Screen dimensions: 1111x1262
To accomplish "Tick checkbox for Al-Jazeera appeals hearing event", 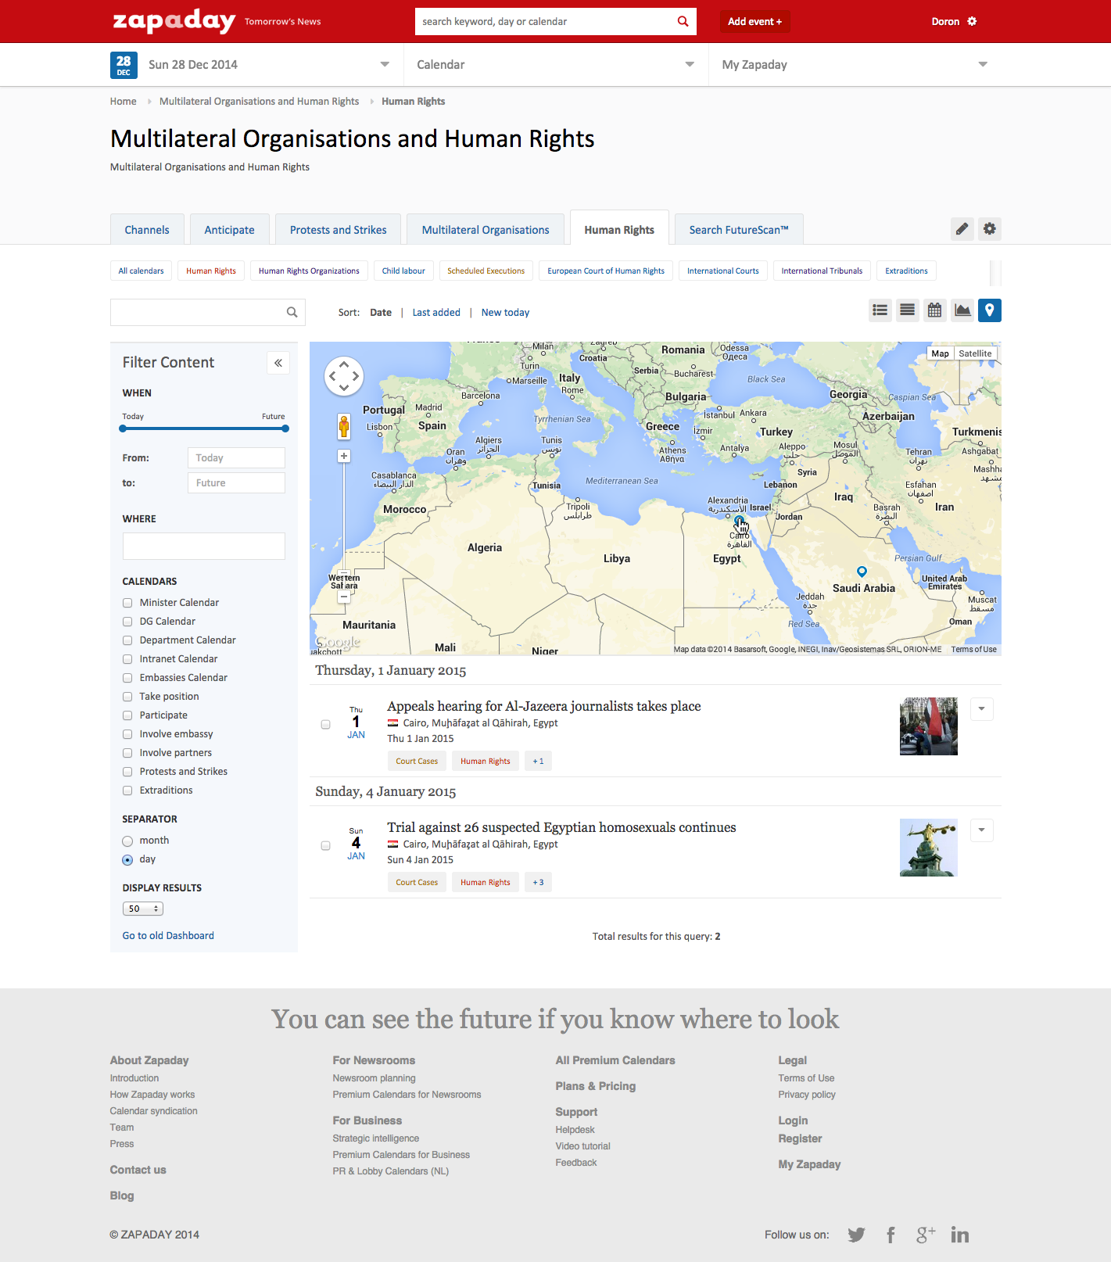I will point(326,725).
